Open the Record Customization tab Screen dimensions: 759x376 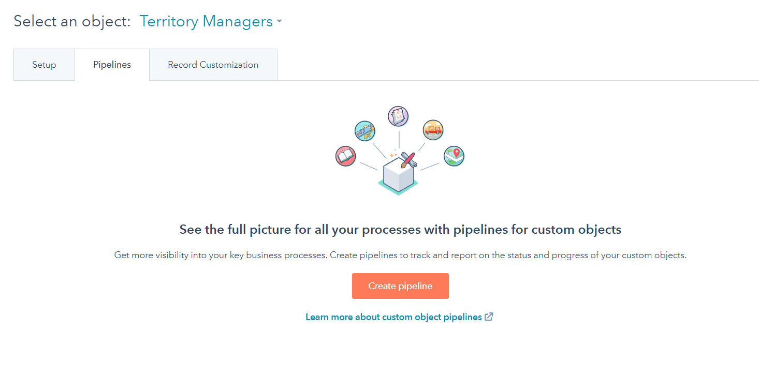pyautogui.click(x=213, y=64)
